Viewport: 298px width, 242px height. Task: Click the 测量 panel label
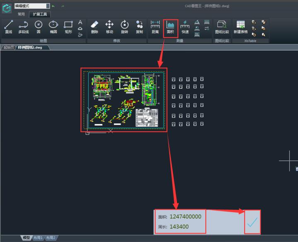point(180,41)
